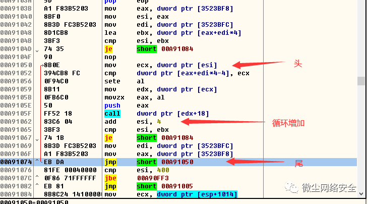368x204 pixels.
Task: Click hex bytes 81FE 00040000
Action: pyautogui.click(x=70, y=170)
